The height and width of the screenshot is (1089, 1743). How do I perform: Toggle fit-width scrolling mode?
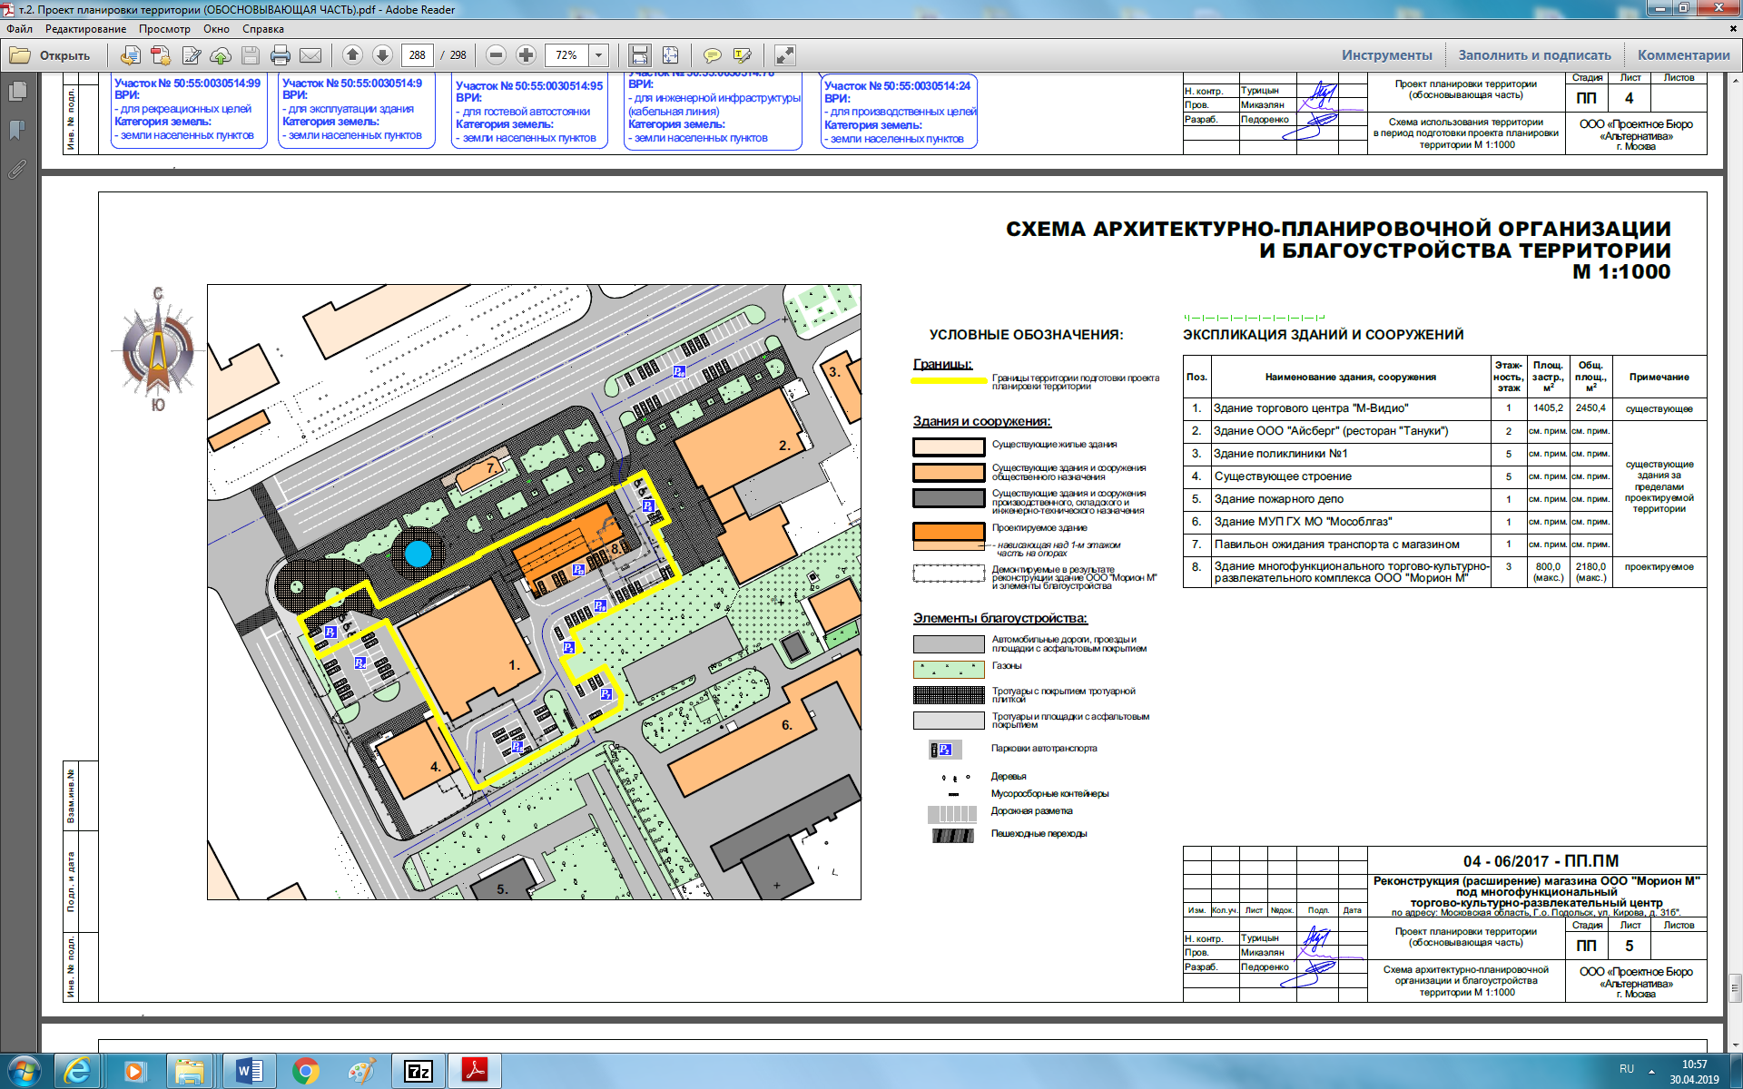[x=640, y=55]
